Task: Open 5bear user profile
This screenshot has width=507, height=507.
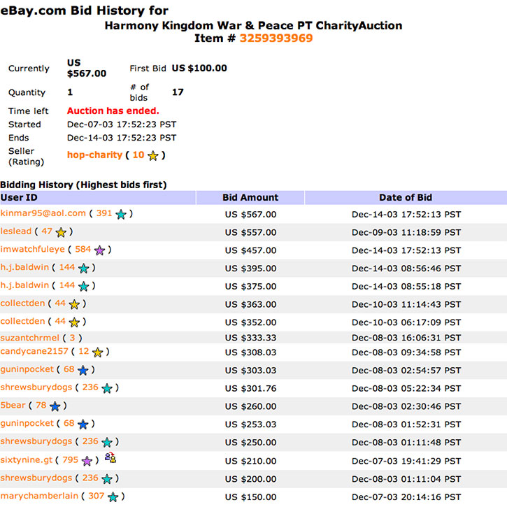Action: 13,405
